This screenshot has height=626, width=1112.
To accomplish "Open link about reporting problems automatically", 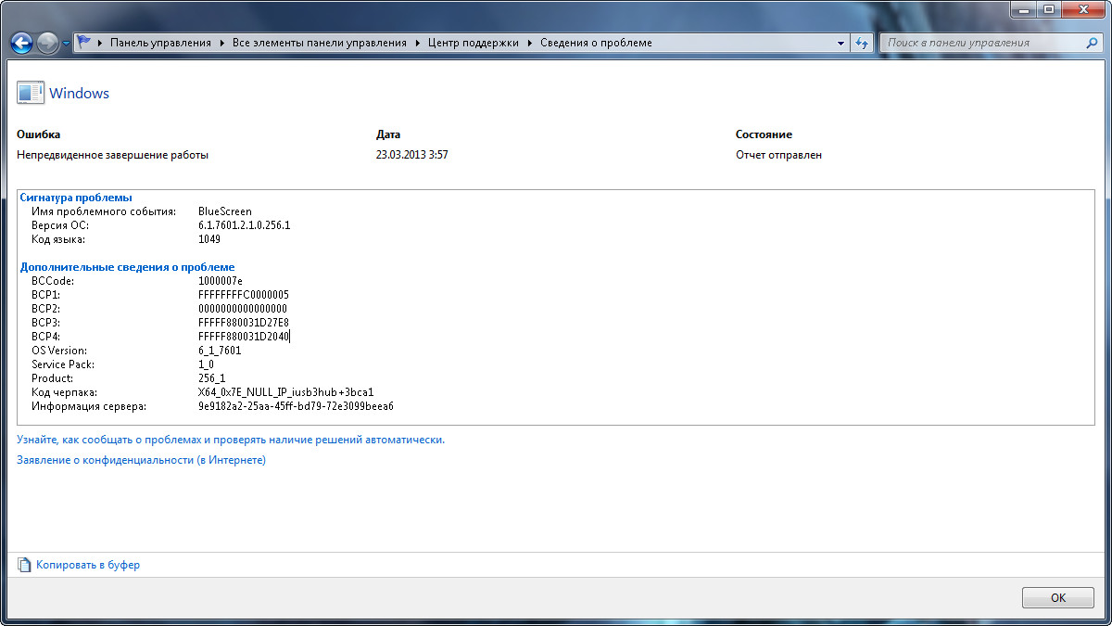I will coord(231,440).
